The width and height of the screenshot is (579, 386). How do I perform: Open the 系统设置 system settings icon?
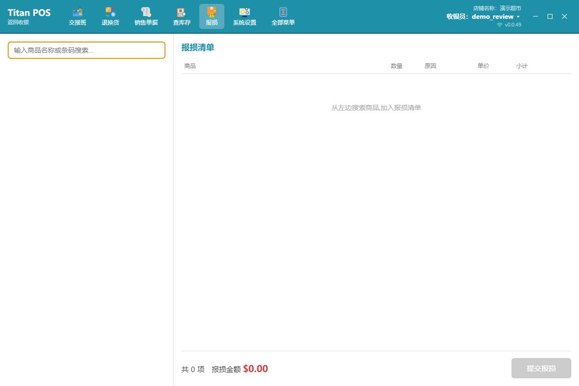[244, 16]
